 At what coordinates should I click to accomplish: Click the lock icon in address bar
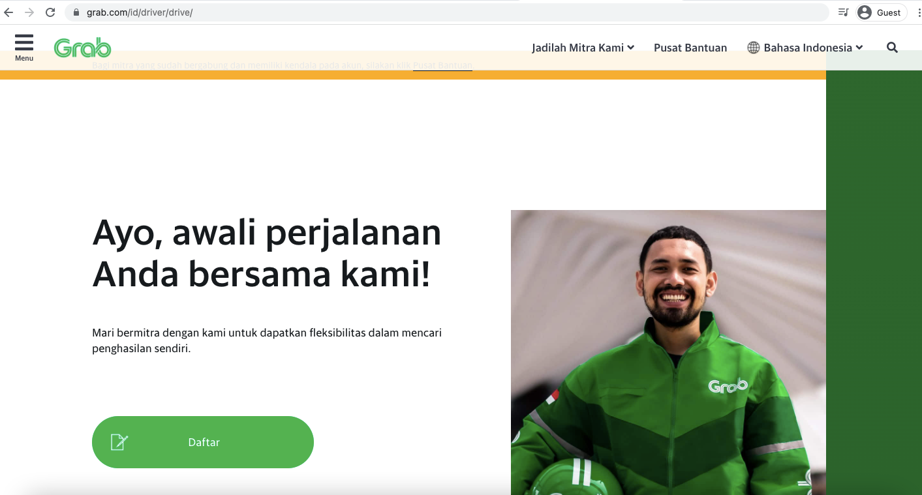[76, 12]
